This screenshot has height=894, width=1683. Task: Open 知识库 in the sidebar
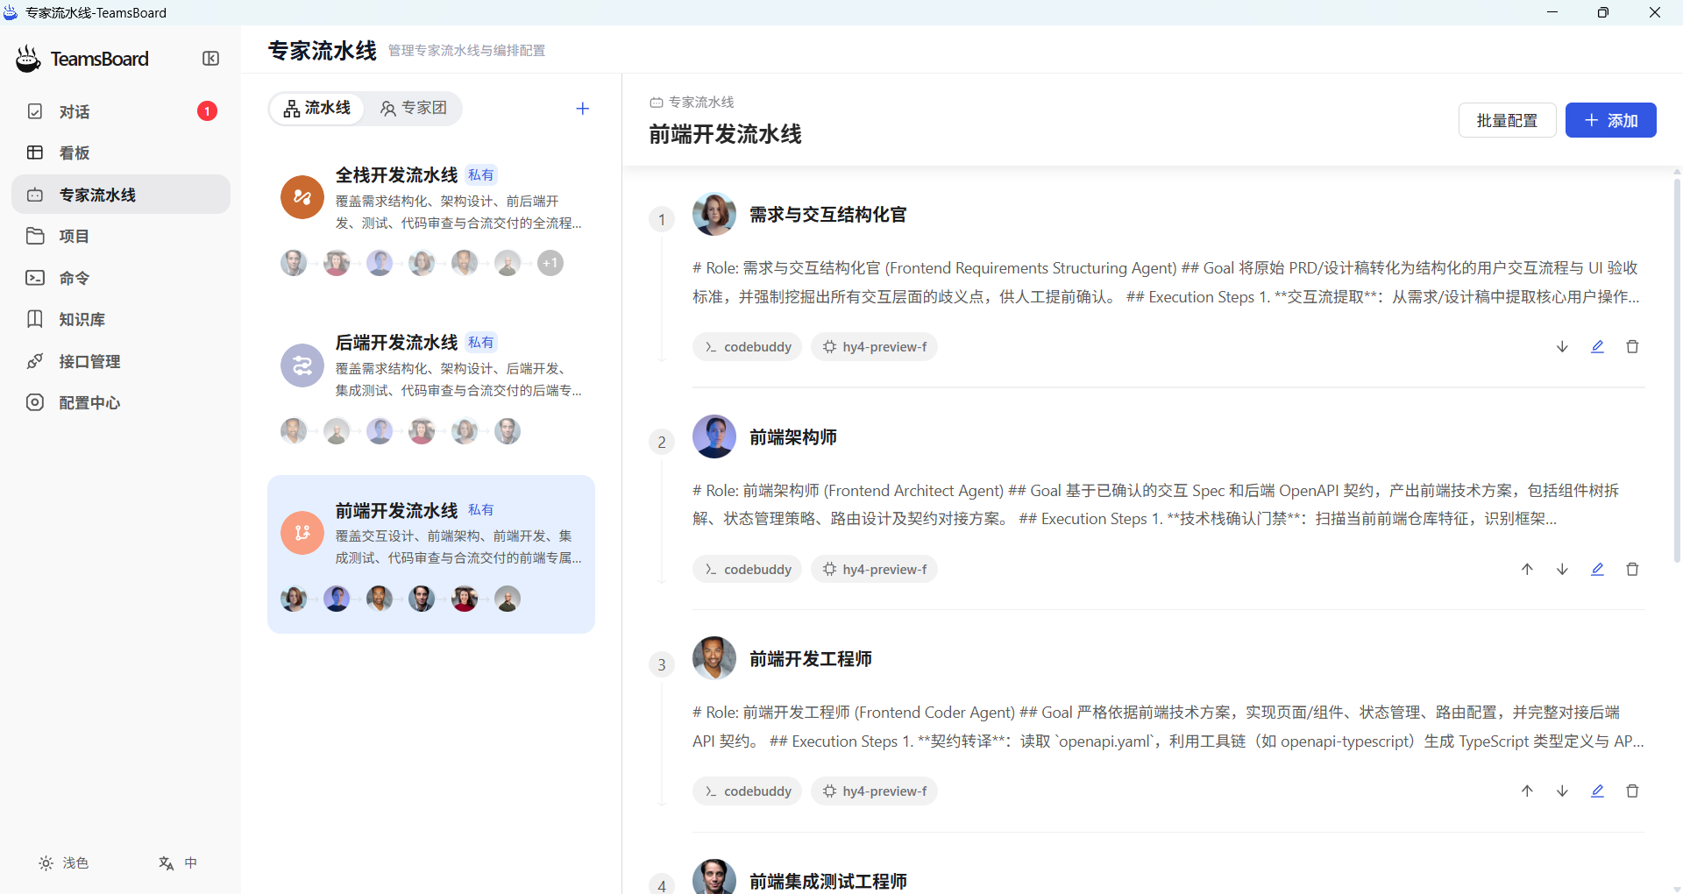point(121,319)
